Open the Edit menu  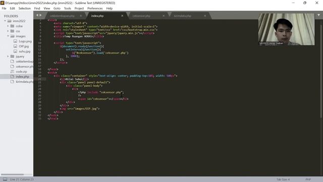point(12,9)
